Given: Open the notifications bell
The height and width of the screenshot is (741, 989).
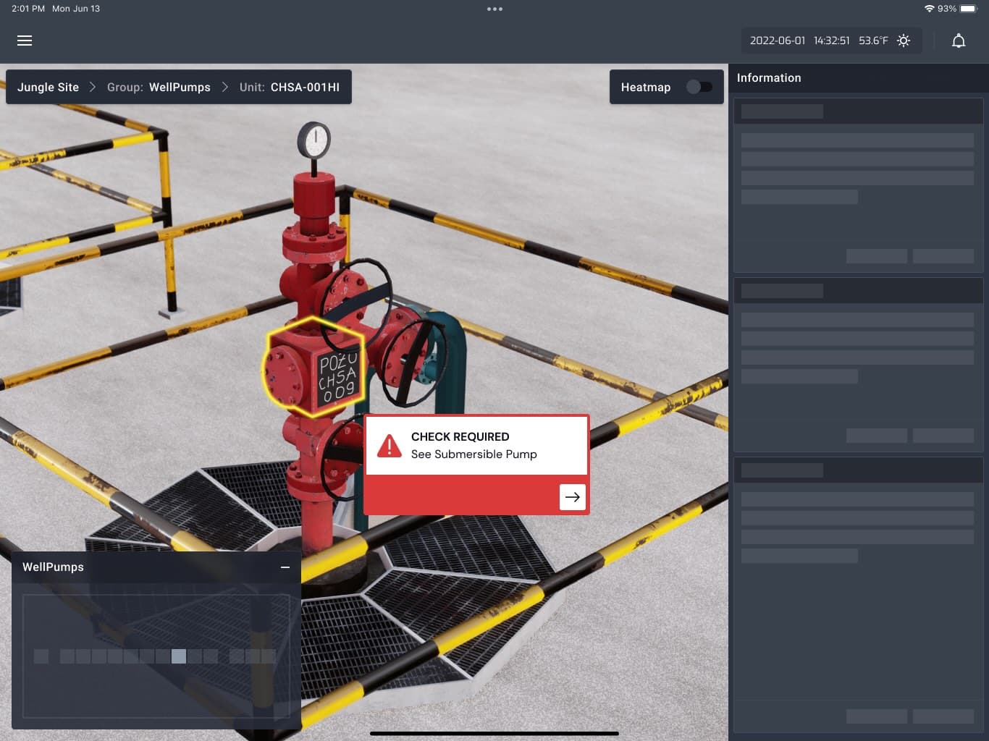Looking at the screenshot, I should (958, 41).
